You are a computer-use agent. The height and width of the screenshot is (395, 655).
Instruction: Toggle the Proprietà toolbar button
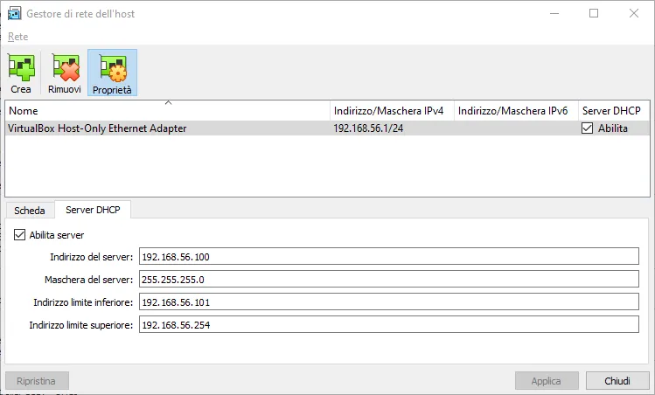112,73
